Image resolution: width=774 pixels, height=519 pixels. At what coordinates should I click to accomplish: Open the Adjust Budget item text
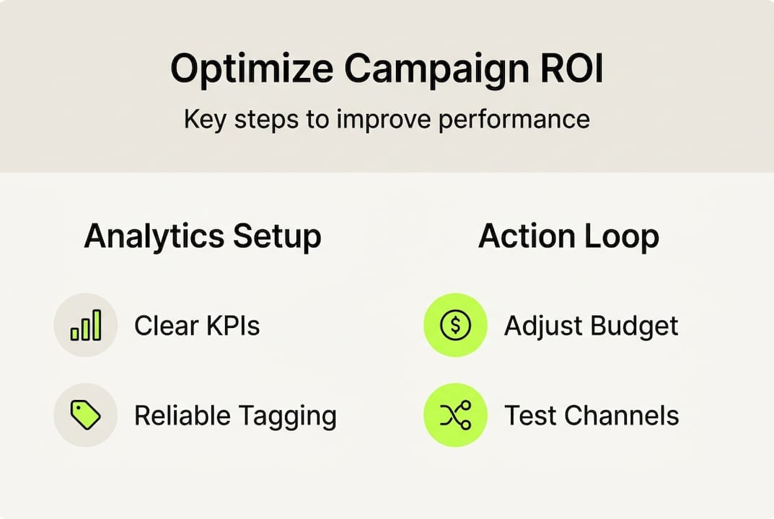[592, 326]
